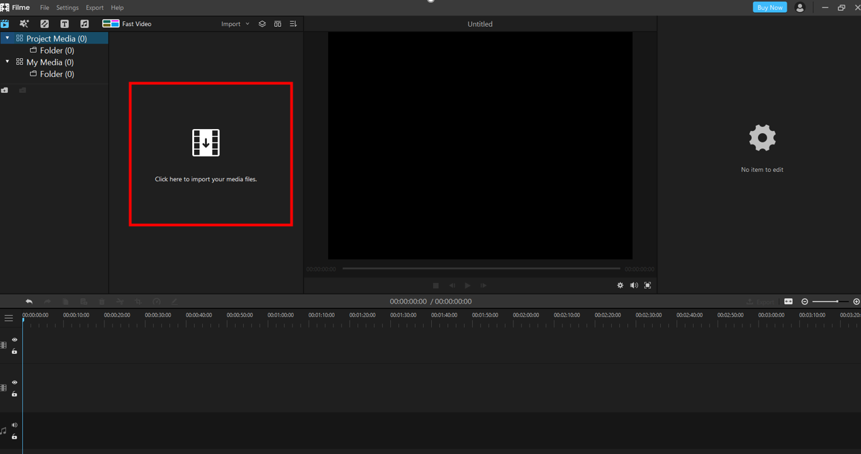861x454 pixels.
Task: Select My Media (0)
Action: coord(50,62)
